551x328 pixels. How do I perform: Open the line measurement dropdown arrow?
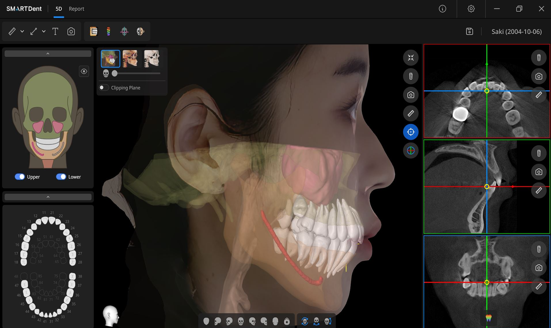(x=44, y=31)
